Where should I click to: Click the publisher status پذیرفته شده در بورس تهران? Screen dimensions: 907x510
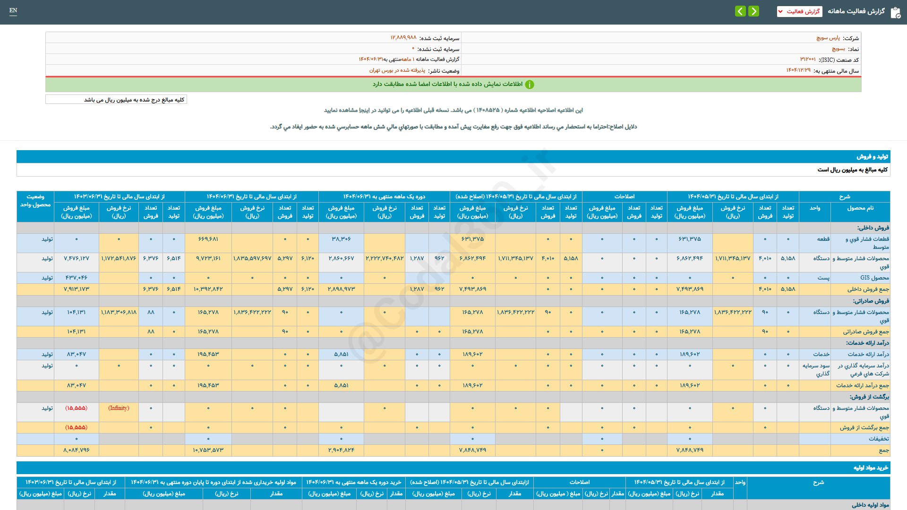397,70
